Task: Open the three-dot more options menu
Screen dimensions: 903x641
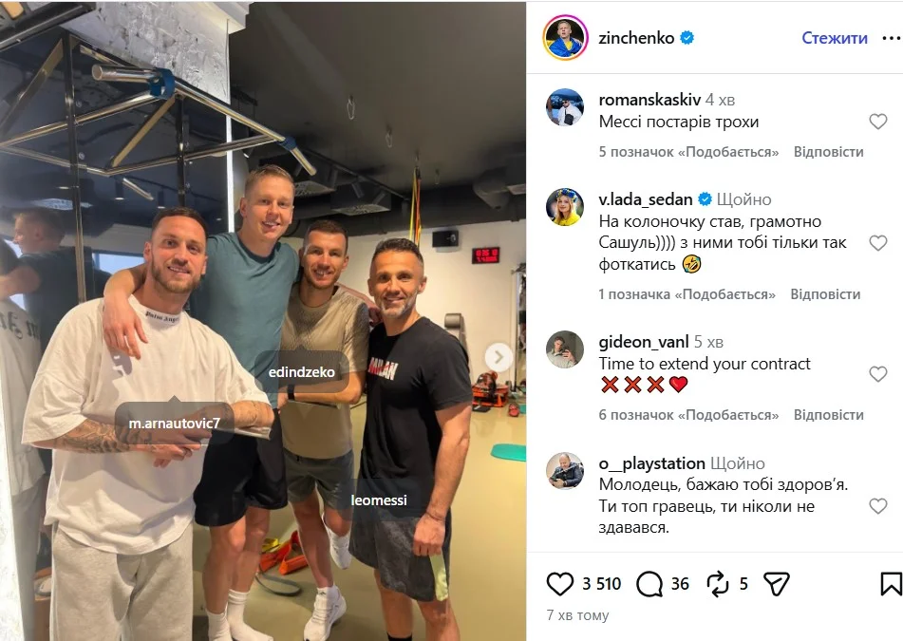Action: 891,38
